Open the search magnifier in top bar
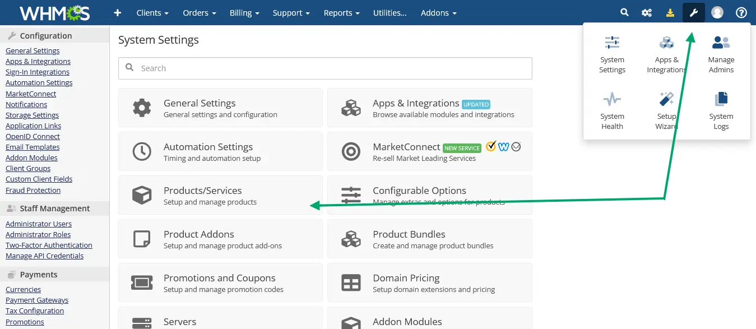 [x=624, y=12]
